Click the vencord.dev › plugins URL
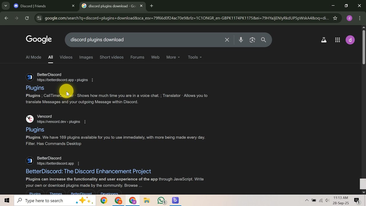The width and height of the screenshot is (366, 206). click(x=58, y=122)
